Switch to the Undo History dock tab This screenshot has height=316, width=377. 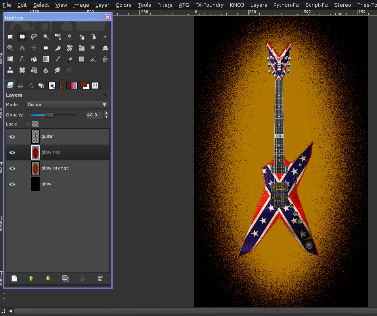point(41,86)
